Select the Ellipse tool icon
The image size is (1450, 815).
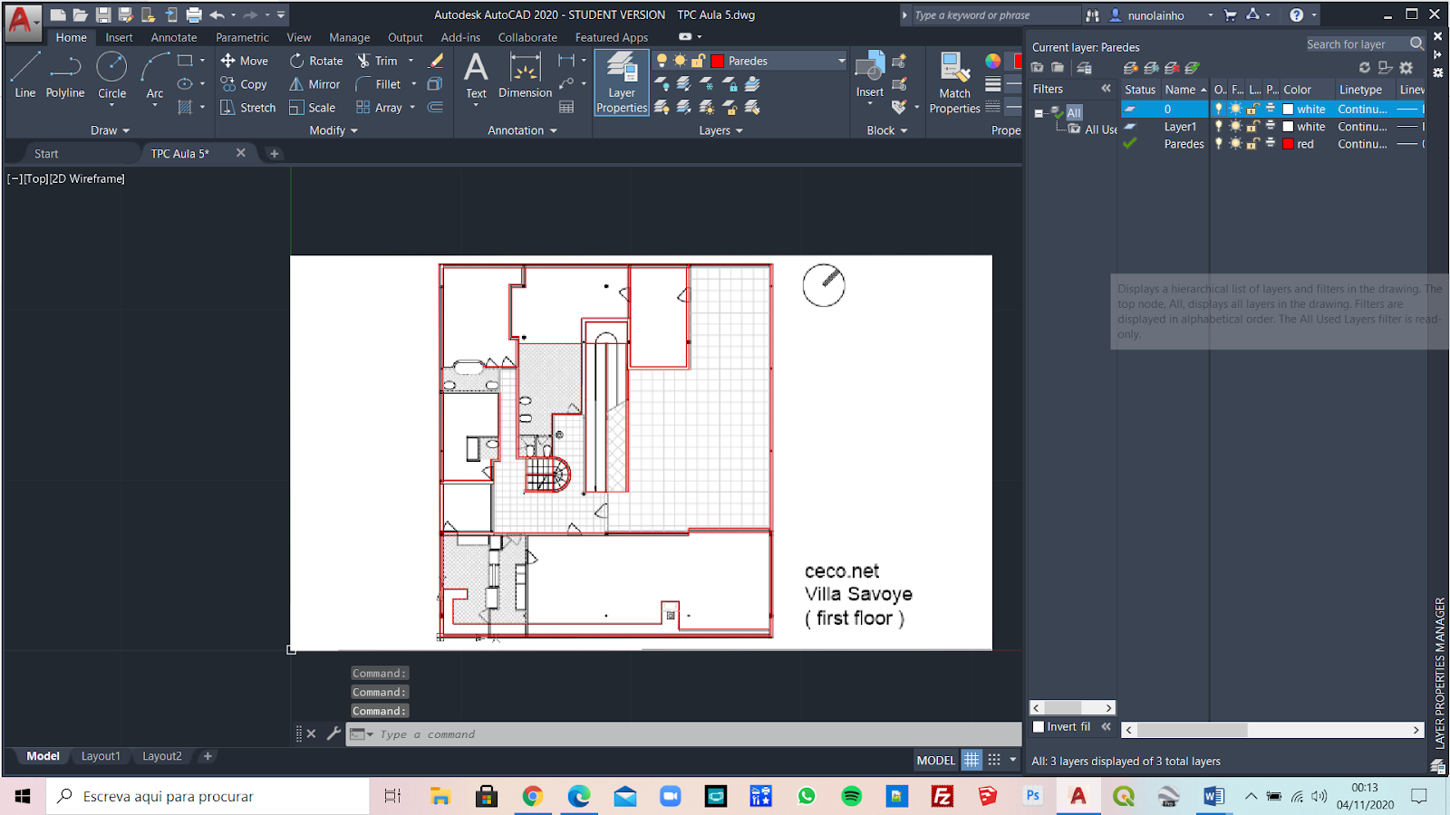point(185,83)
